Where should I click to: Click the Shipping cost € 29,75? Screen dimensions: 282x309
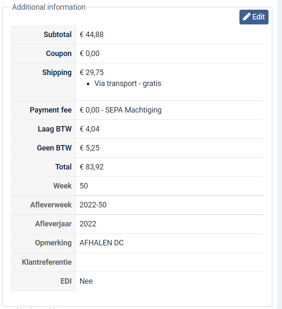tap(91, 73)
